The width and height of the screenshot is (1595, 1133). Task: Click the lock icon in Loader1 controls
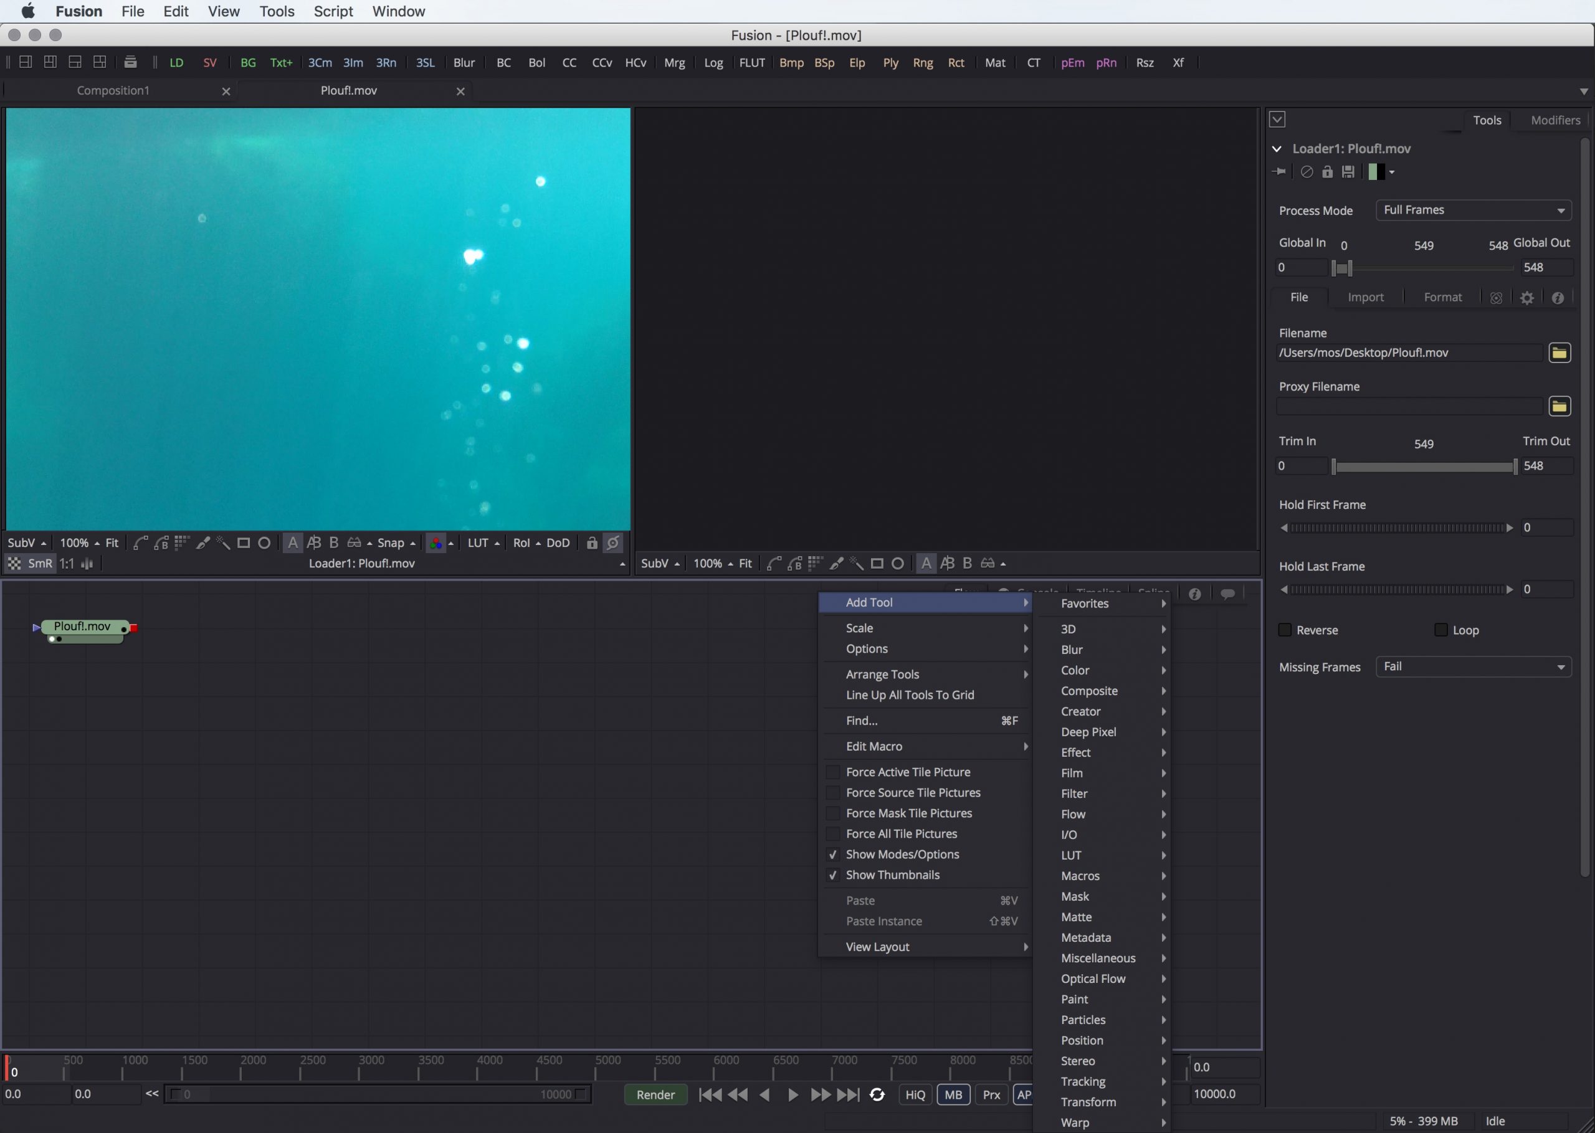point(1327,172)
